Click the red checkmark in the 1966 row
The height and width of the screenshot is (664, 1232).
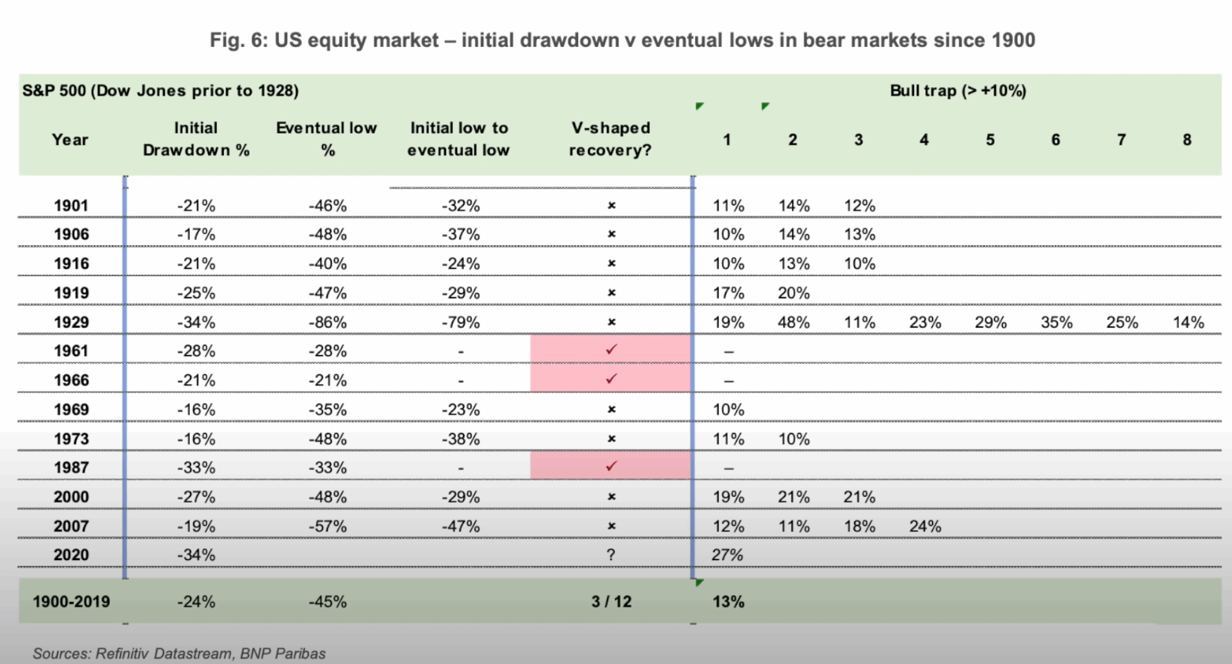[611, 379]
